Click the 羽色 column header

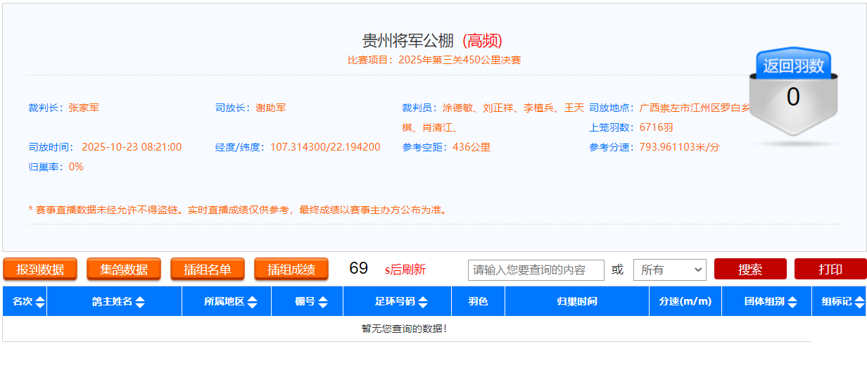click(x=478, y=301)
